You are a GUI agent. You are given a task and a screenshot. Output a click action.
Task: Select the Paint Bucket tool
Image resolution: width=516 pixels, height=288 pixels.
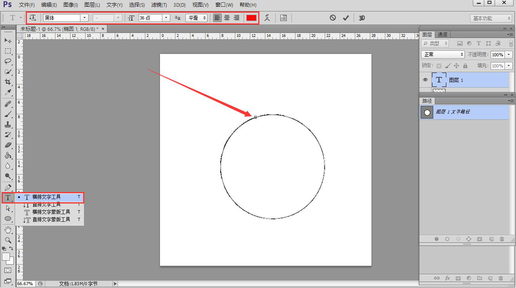click(x=8, y=156)
